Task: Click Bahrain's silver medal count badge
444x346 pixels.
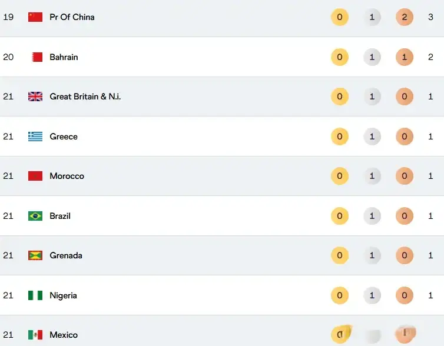Action: pyautogui.click(x=372, y=57)
